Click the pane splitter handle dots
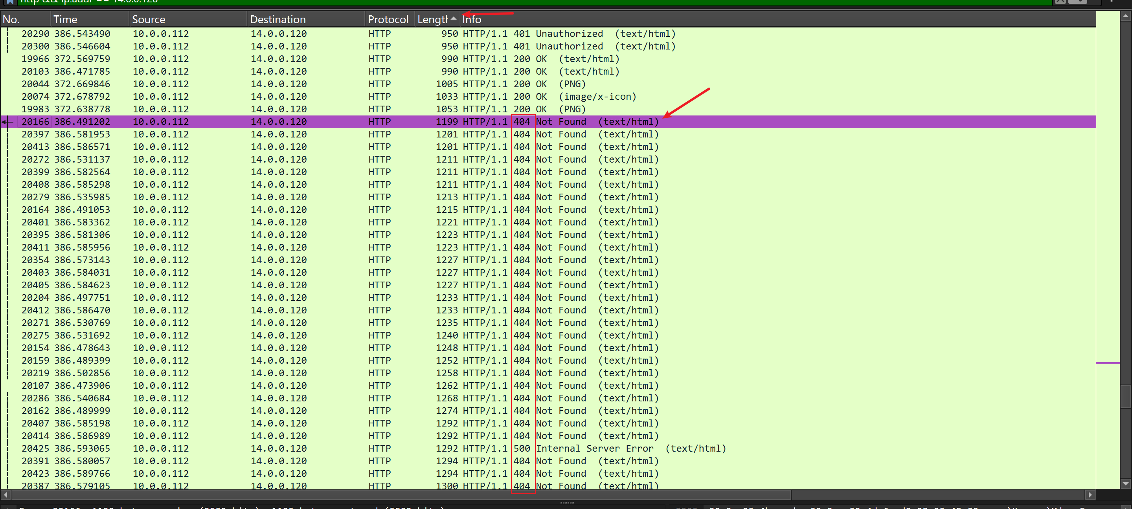 566,502
